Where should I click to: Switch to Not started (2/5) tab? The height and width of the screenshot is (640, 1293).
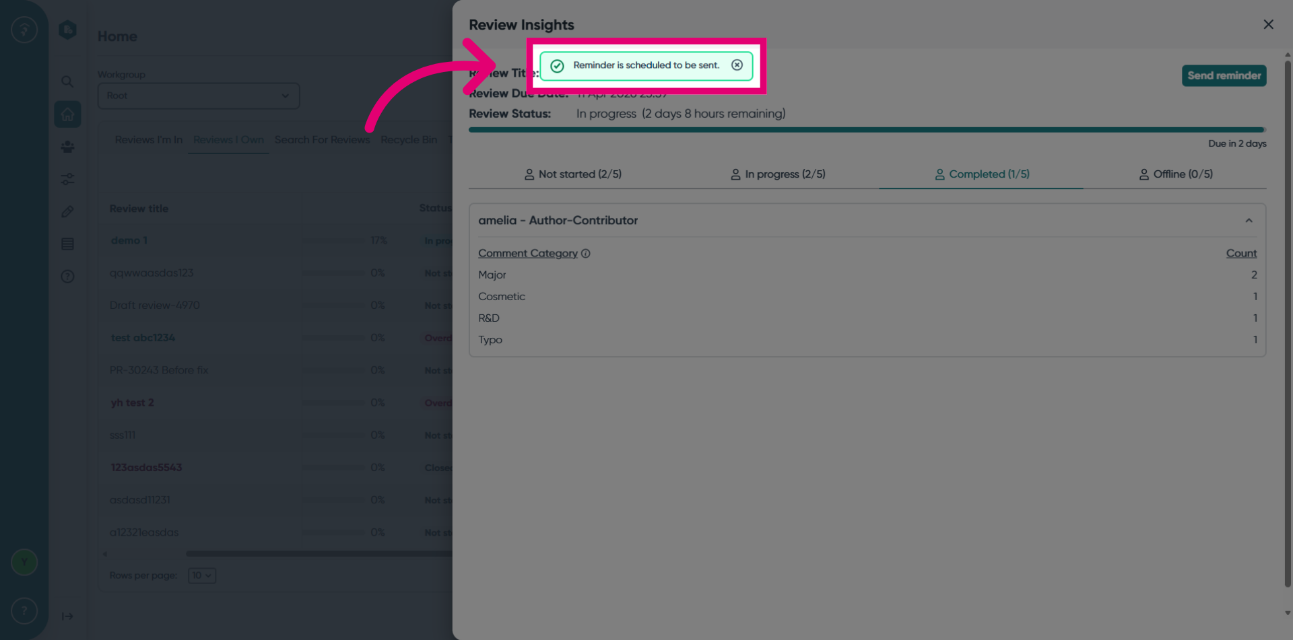[x=572, y=174]
